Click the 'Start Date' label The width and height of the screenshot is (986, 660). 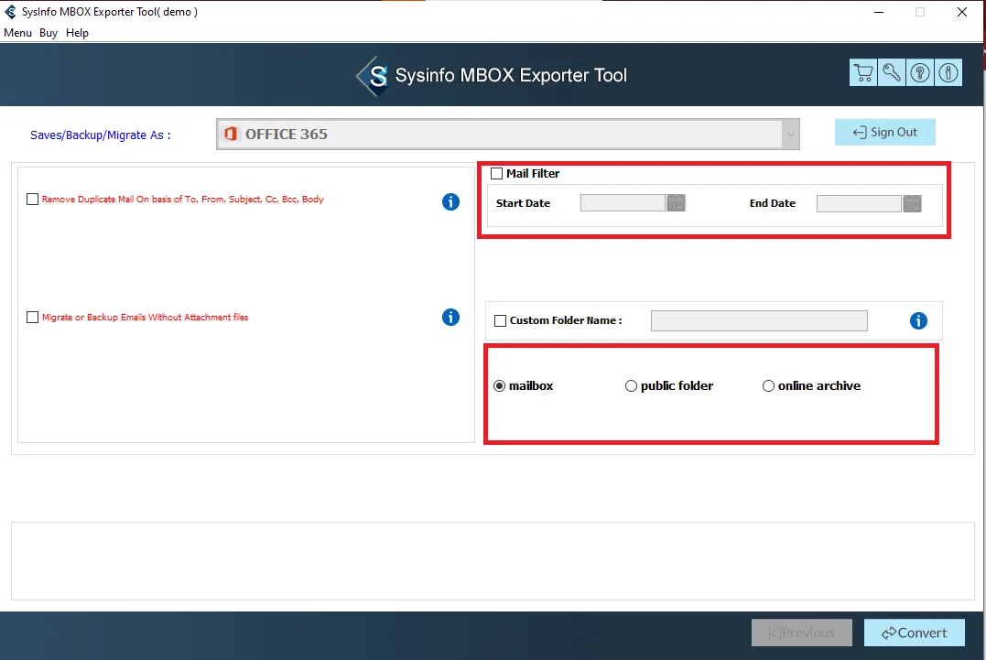click(x=523, y=203)
